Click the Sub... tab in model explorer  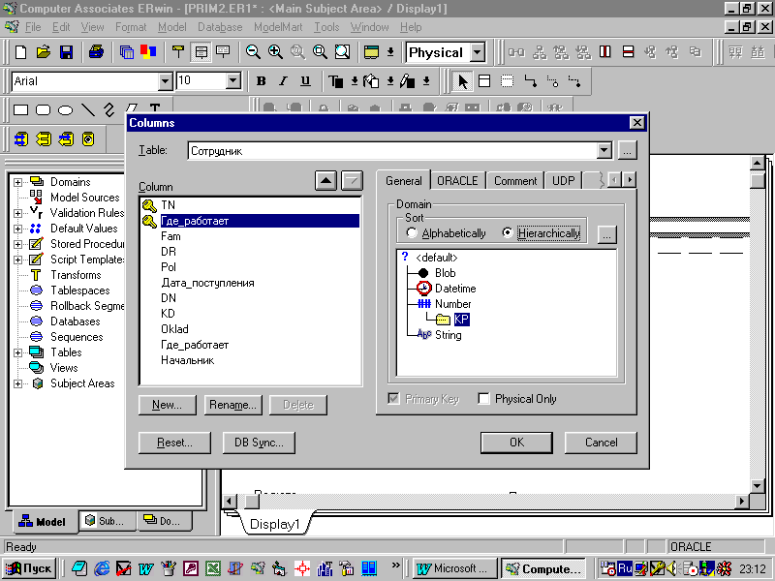tap(106, 521)
